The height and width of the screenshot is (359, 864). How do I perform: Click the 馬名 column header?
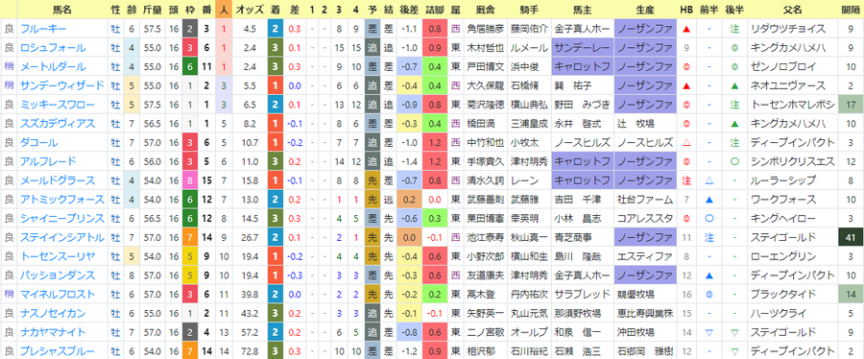pos(61,10)
